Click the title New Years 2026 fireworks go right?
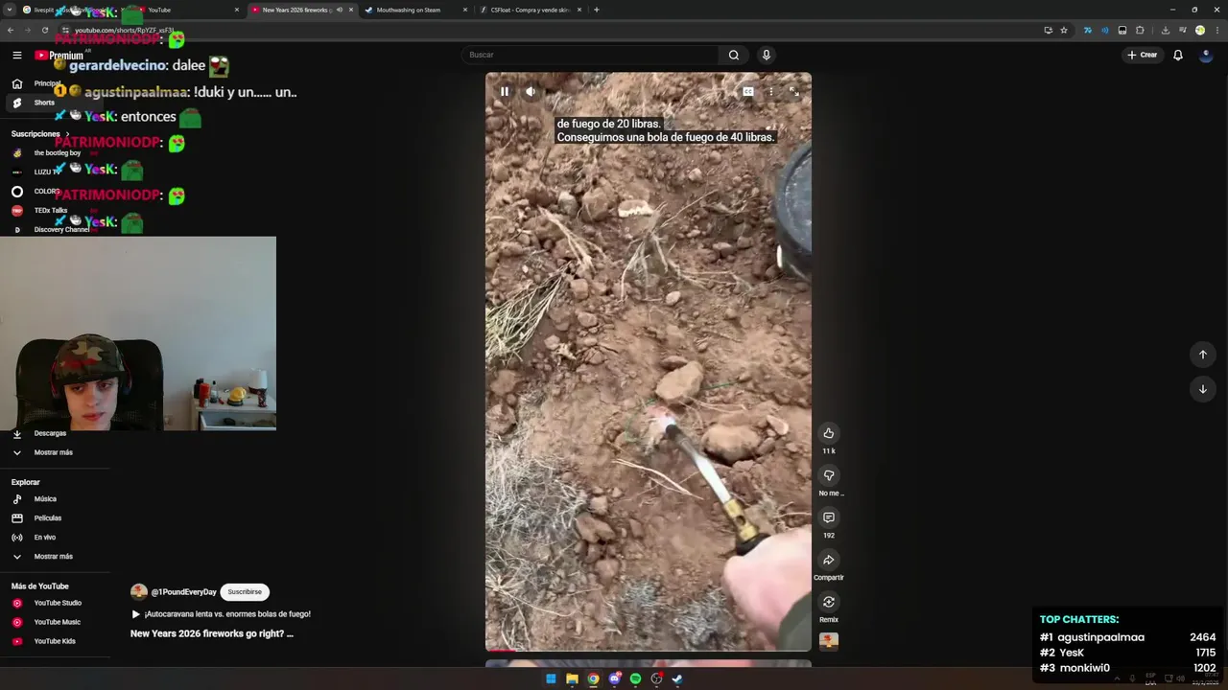Viewport: 1228px width, 690px height. click(x=212, y=633)
